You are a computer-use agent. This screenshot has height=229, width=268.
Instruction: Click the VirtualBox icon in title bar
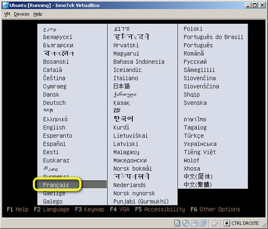(5, 5)
